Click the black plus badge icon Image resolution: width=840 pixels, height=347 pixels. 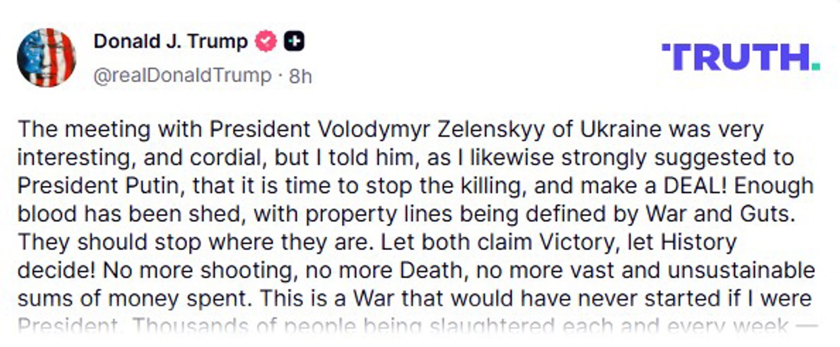click(294, 42)
